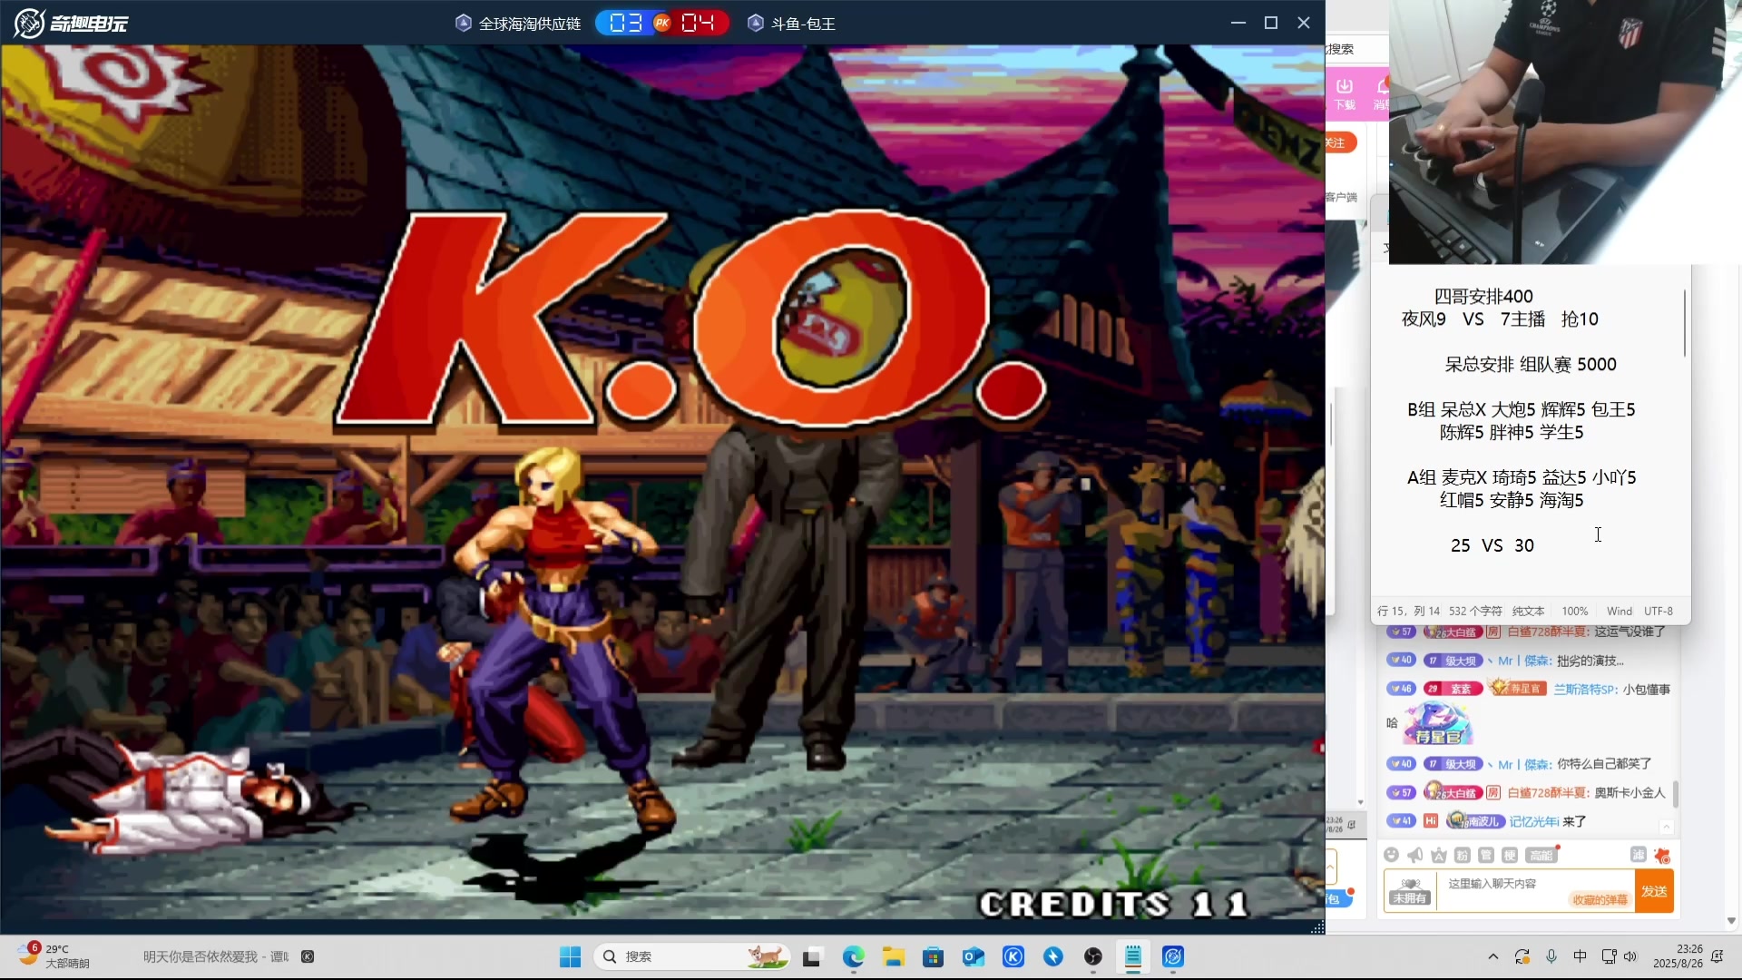The width and height of the screenshot is (1742, 980).
Task: Click the 管 manager icon in chat toolbar
Action: pyautogui.click(x=1485, y=855)
